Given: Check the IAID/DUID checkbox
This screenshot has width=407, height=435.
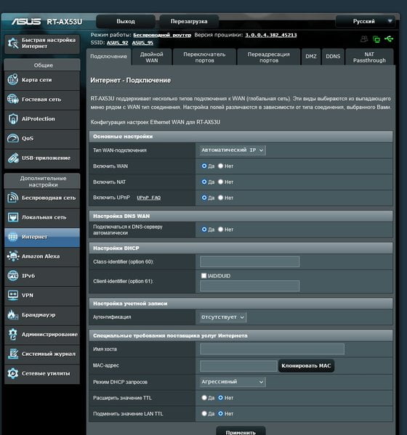Looking at the screenshot, I should click(203, 275).
